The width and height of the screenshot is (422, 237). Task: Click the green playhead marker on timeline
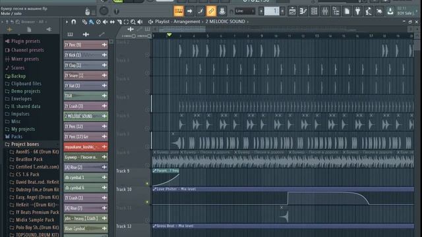tap(169, 35)
